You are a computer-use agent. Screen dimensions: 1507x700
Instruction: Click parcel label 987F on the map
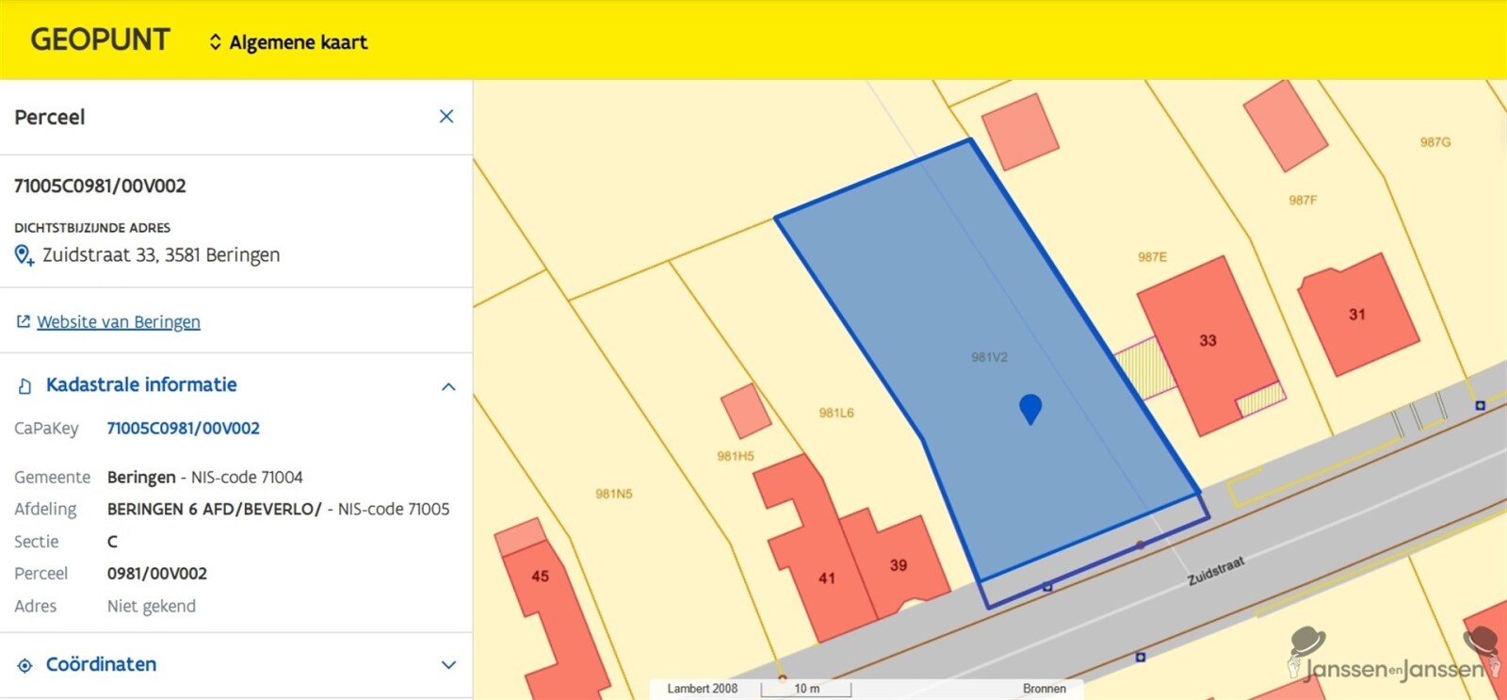pyautogui.click(x=1303, y=200)
